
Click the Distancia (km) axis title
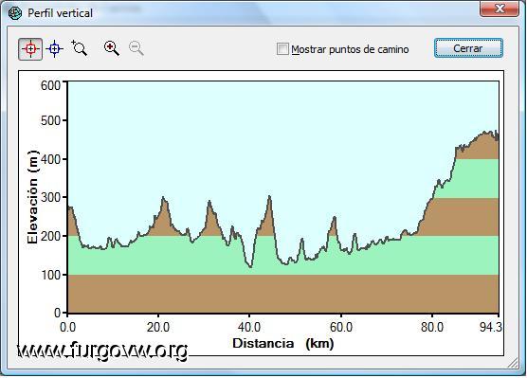[x=283, y=343]
